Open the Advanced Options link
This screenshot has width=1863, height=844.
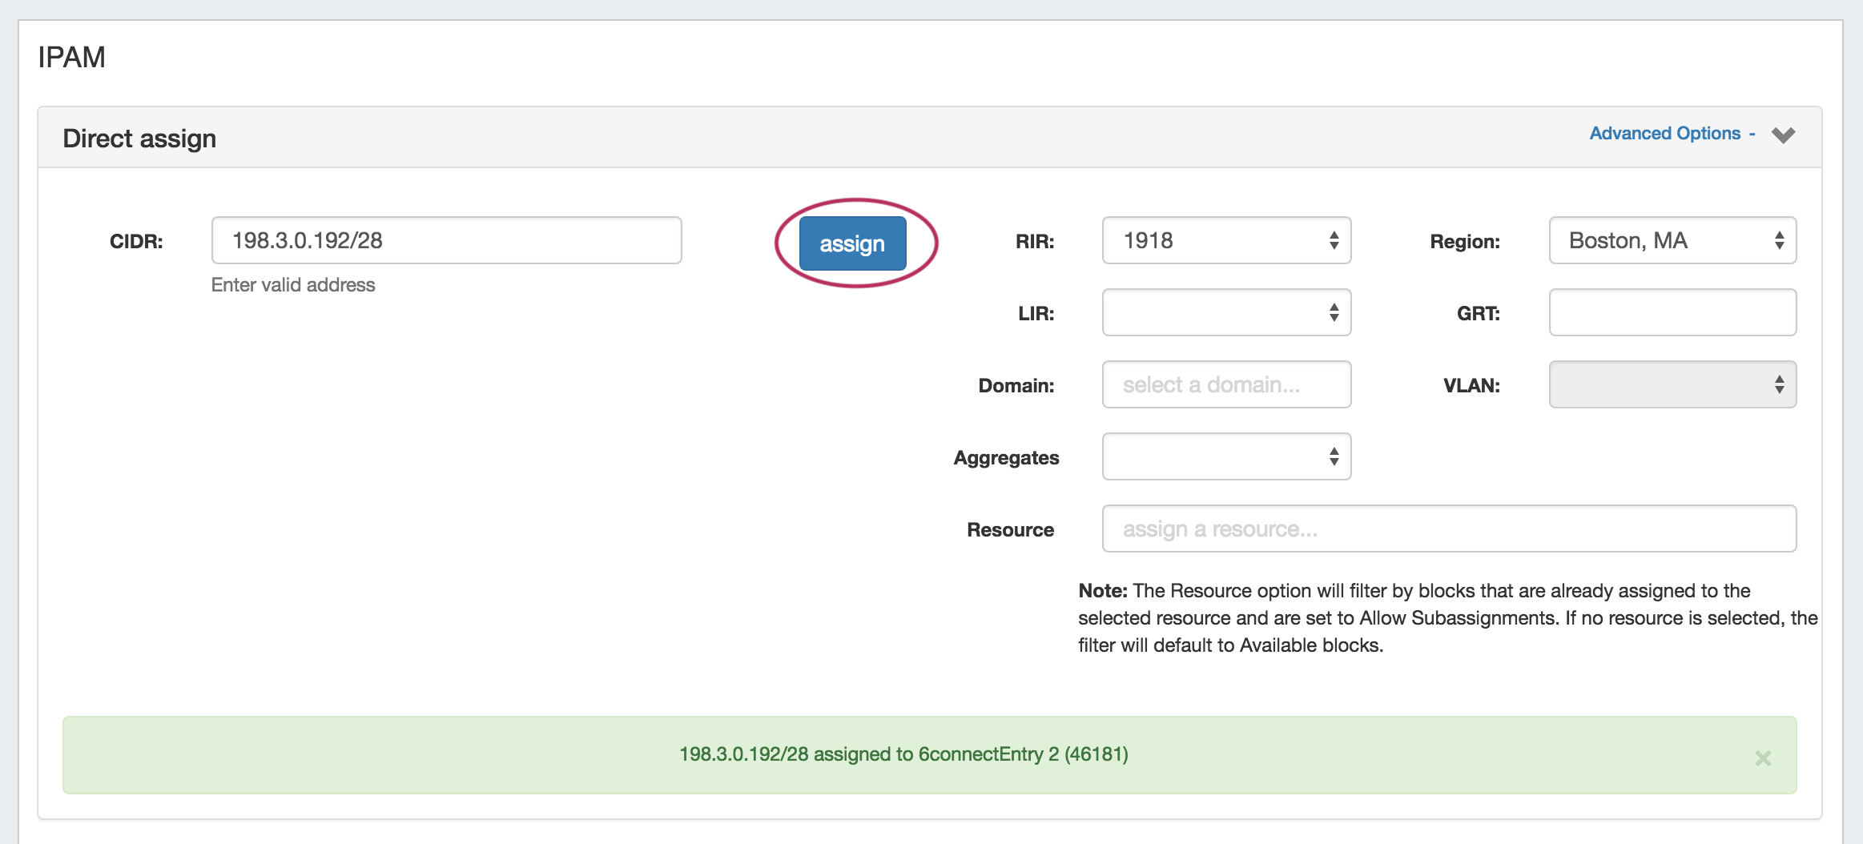pyautogui.click(x=1664, y=133)
